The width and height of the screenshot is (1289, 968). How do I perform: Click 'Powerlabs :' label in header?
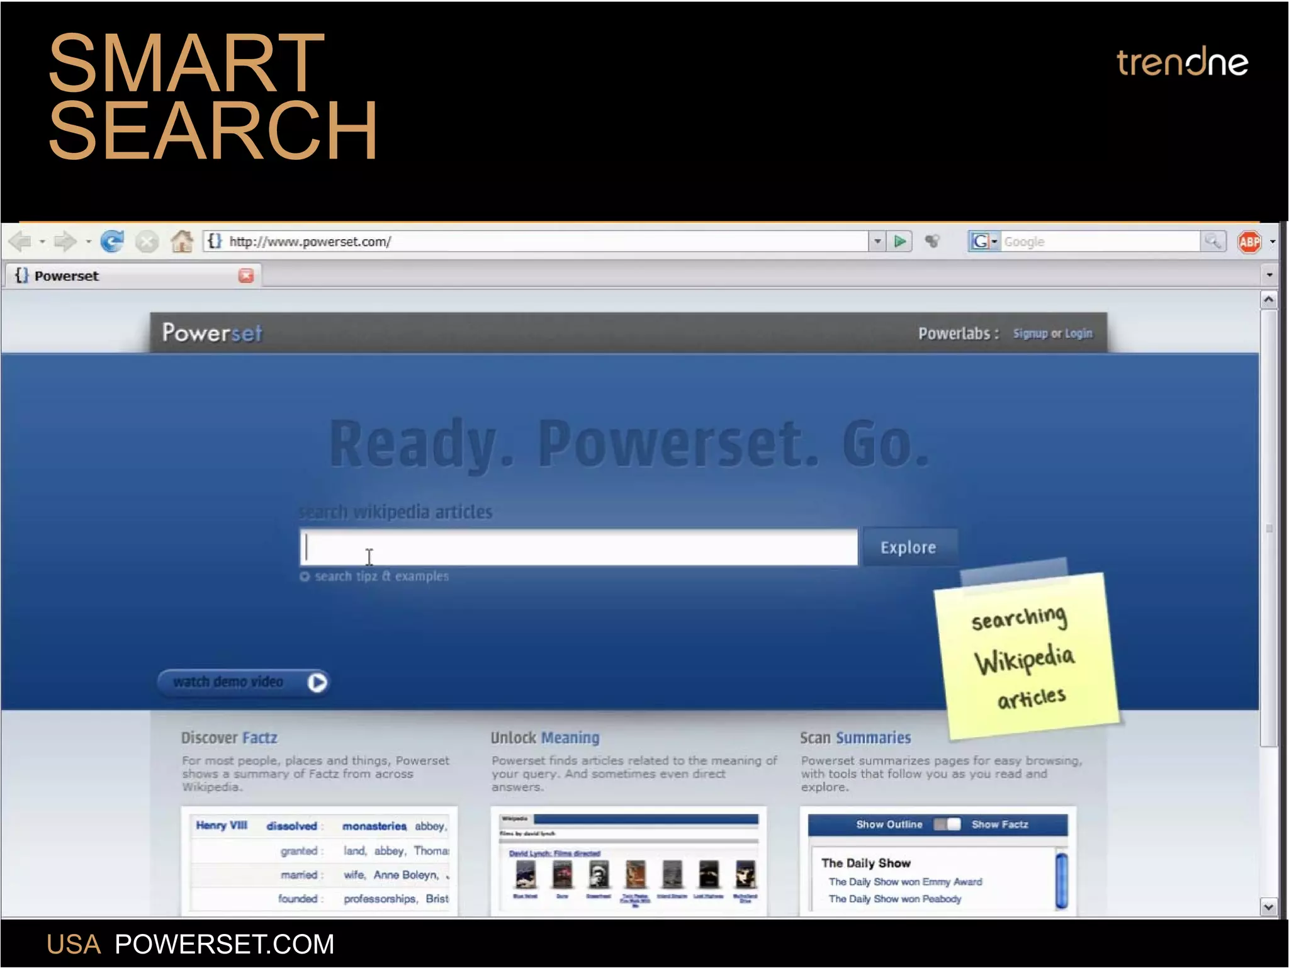tap(959, 334)
